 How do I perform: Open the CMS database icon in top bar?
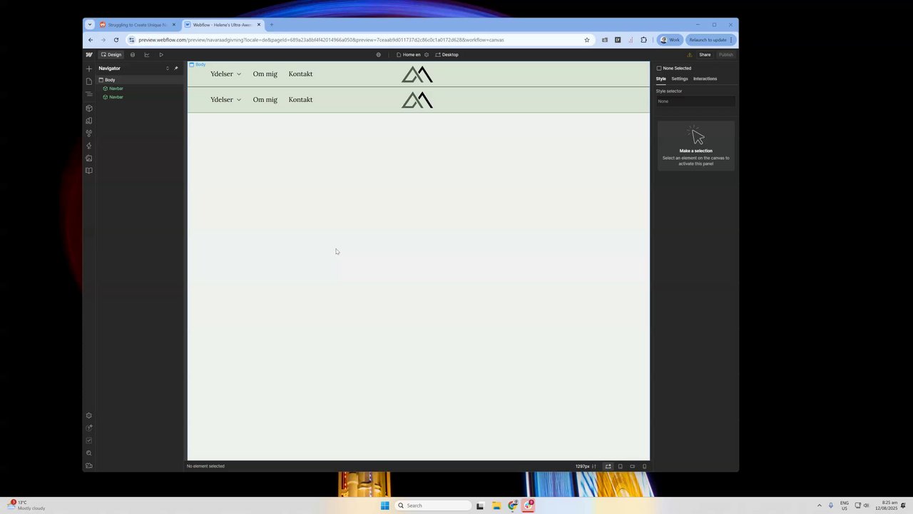point(133,54)
